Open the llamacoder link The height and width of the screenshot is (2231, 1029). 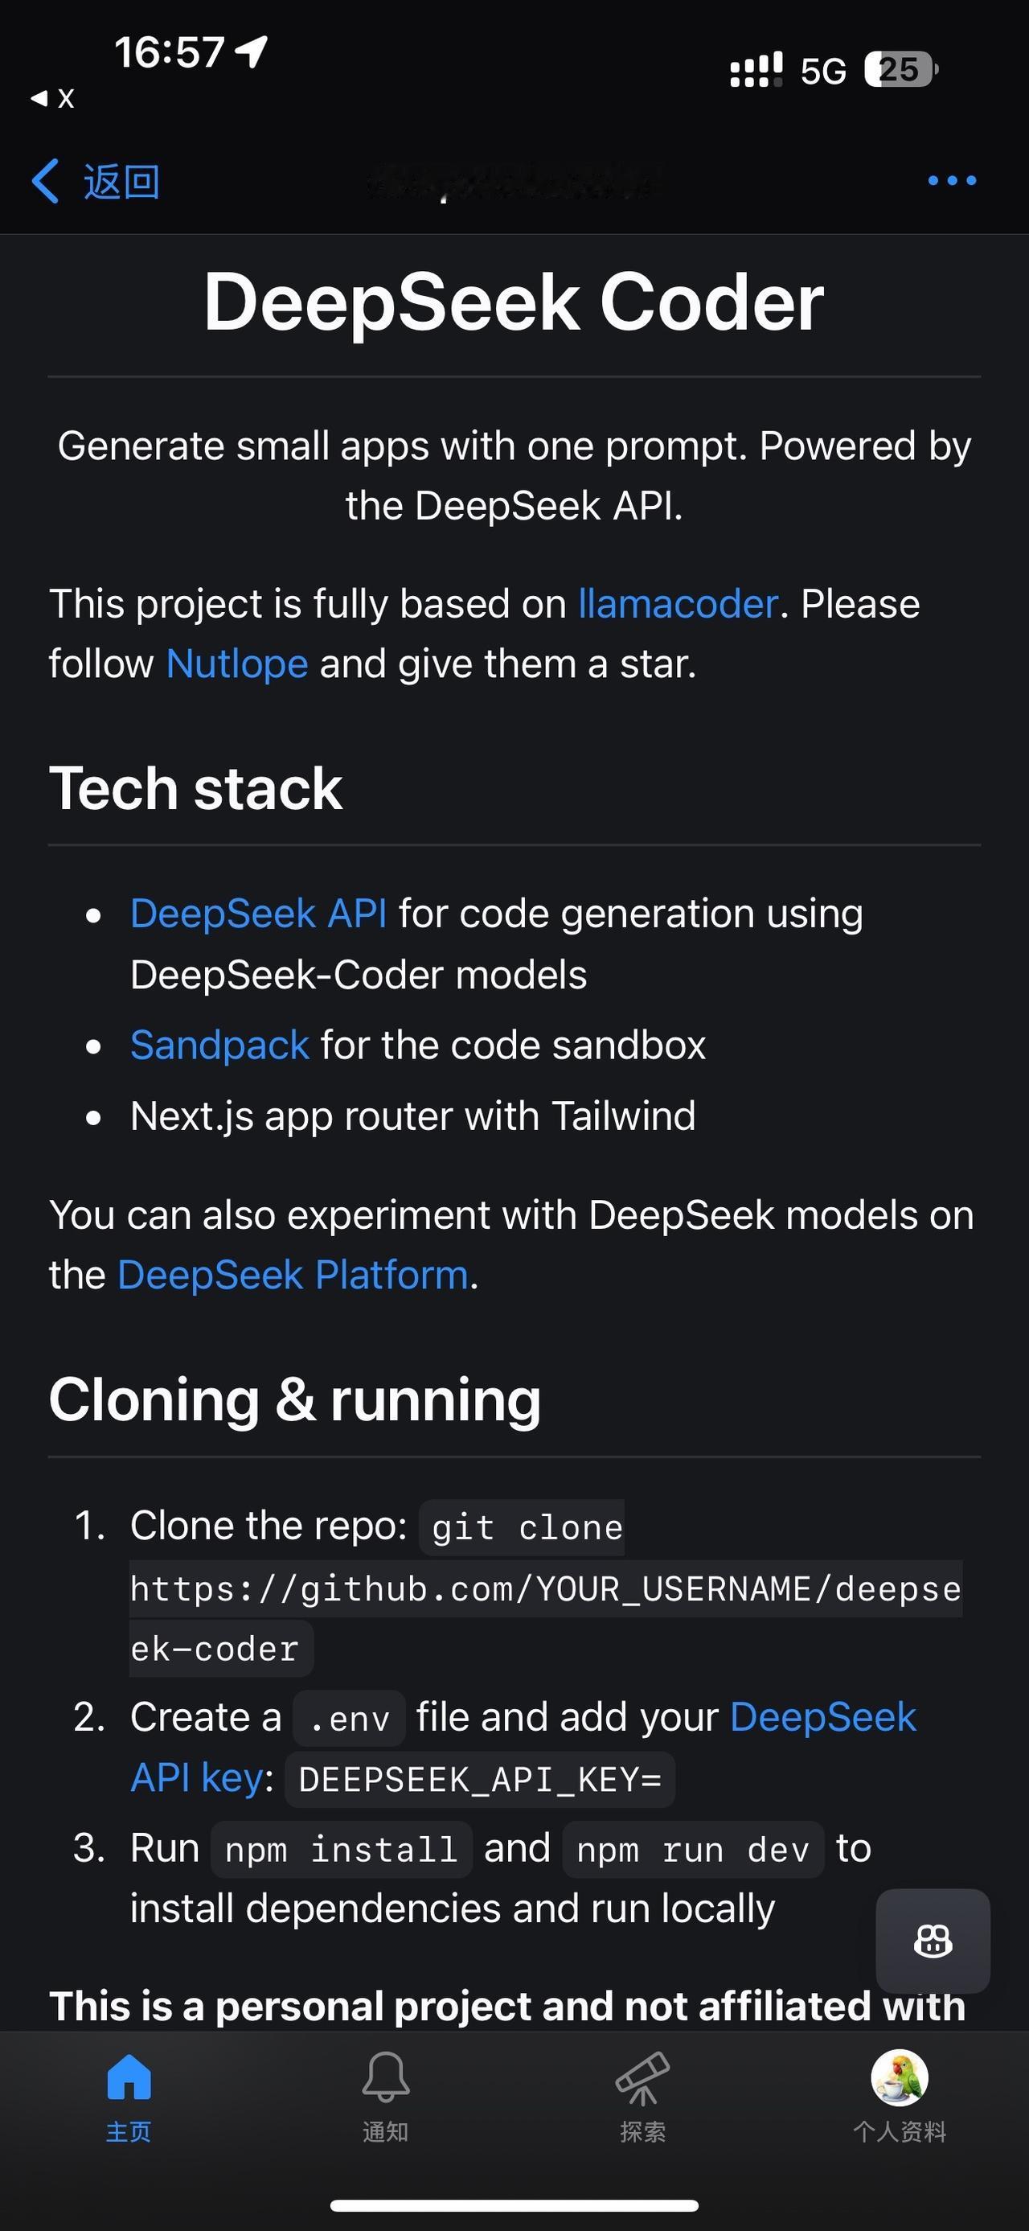(x=678, y=604)
